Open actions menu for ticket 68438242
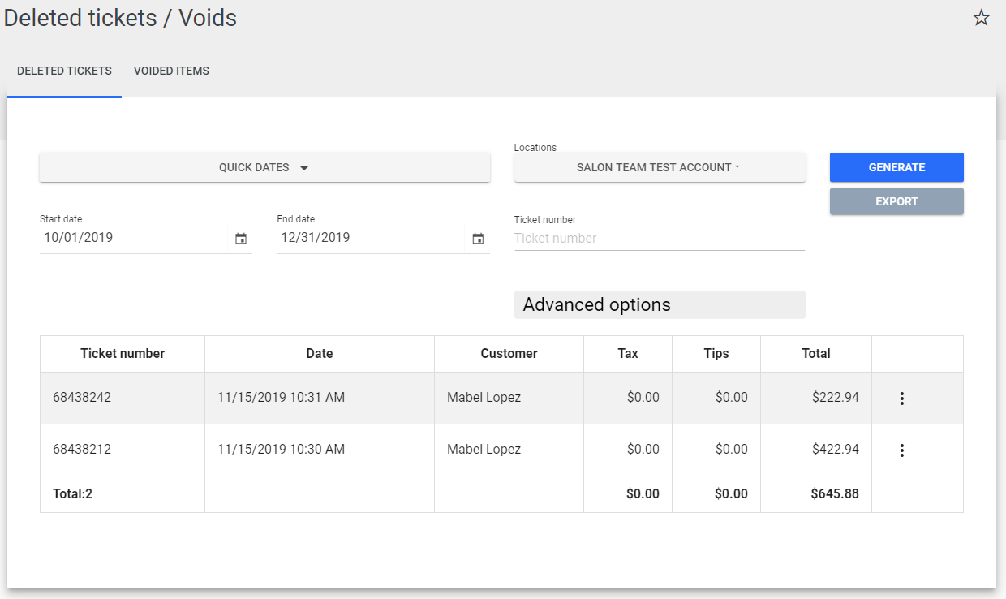The height and width of the screenshot is (599, 1006). pos(901,399)
